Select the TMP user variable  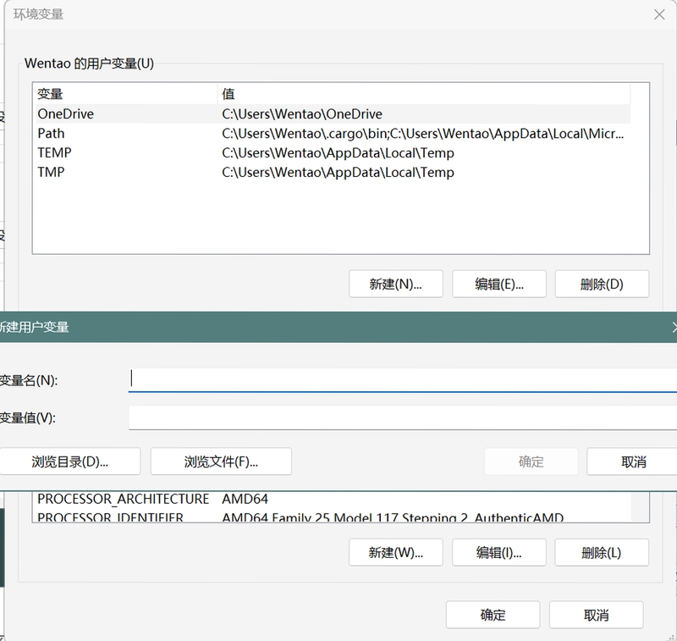[333, 173]
